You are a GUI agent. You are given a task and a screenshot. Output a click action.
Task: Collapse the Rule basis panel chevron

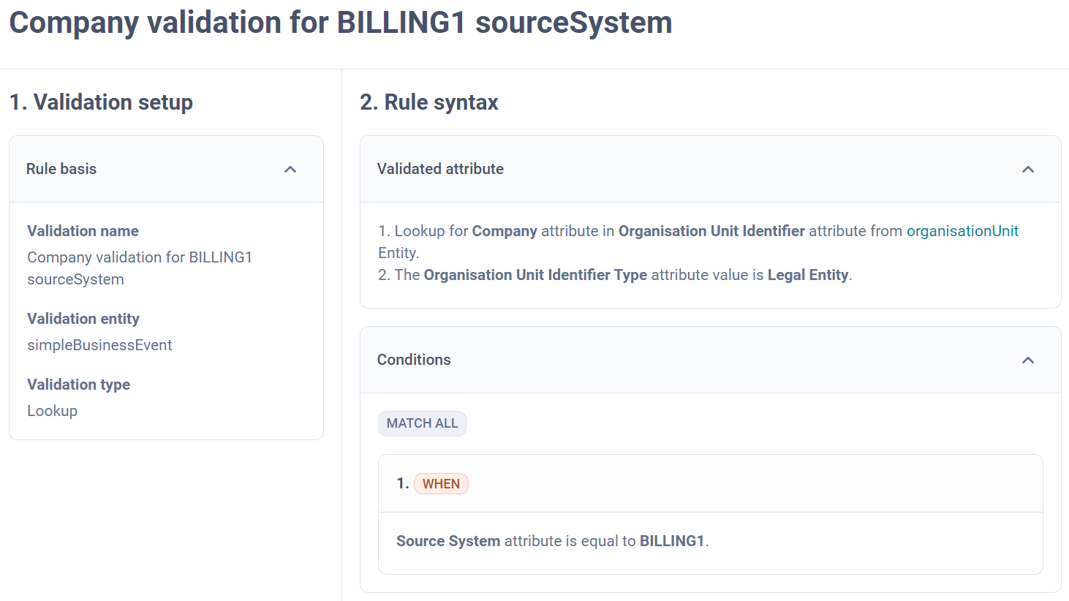tap(290, 170)
